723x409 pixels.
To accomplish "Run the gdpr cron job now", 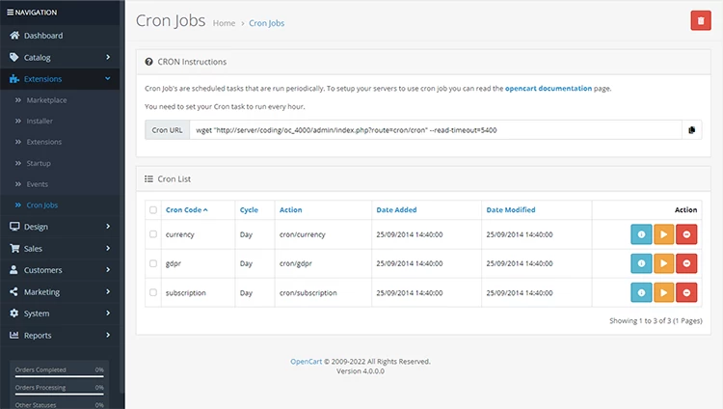I will tap(663, 263).
